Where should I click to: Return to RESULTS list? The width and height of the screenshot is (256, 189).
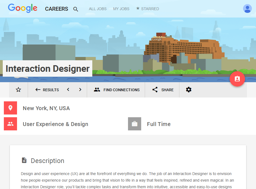(x=47, y=90)
